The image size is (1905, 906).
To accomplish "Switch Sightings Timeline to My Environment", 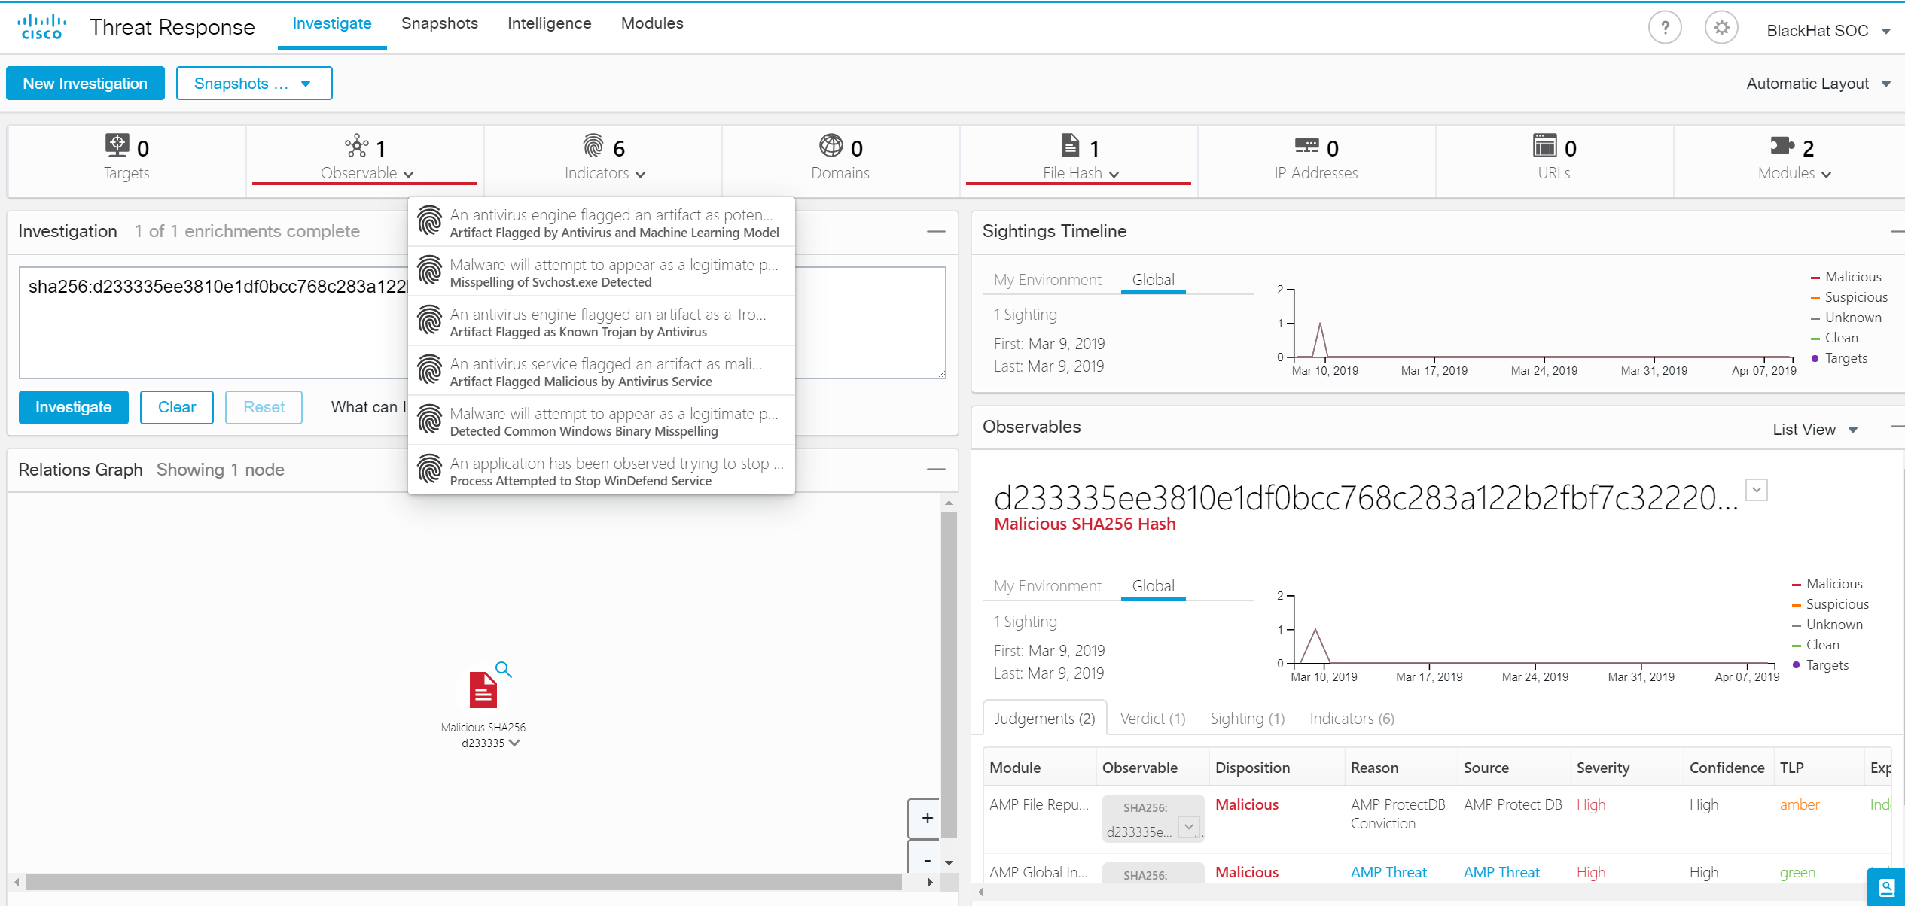I will point(1047,280).
